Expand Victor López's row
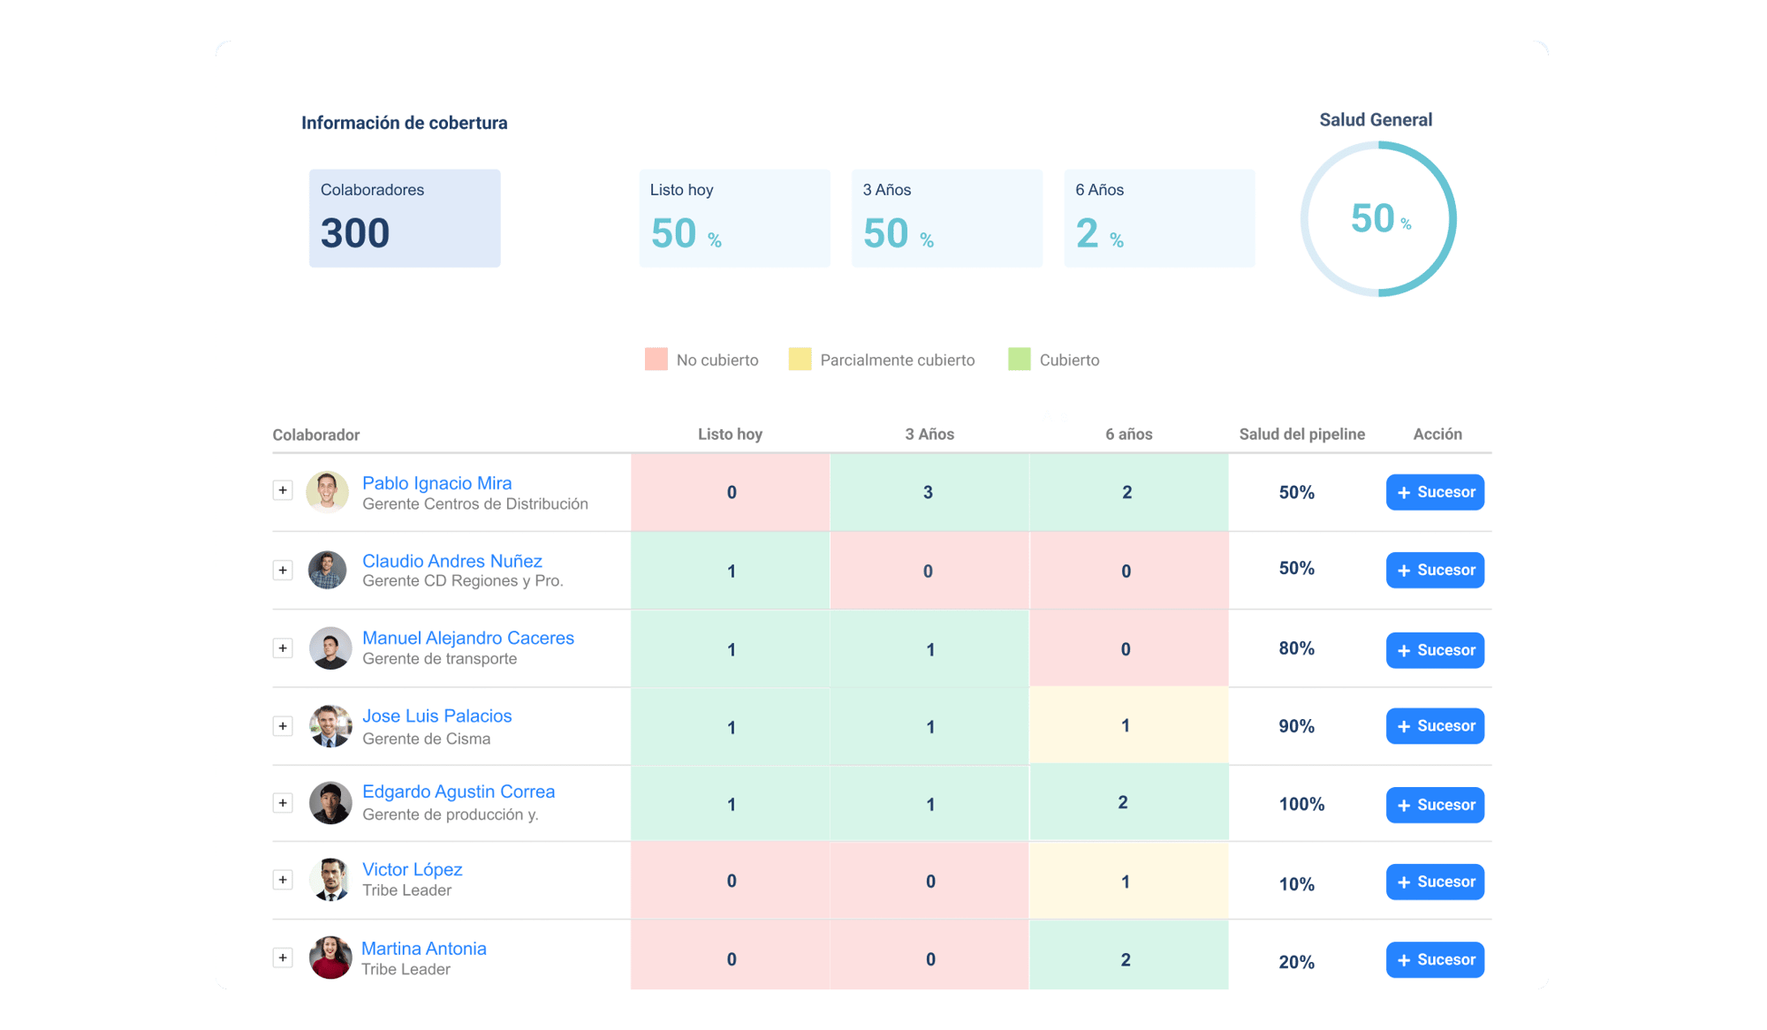Screen dimensions: 1767x1030 (x=283, y=880)
